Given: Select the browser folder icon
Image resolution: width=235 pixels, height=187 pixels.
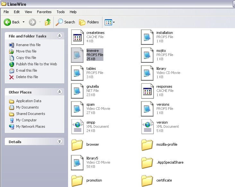Looking at the screenshot, I should pyautogui.click(x=77, y=145).
